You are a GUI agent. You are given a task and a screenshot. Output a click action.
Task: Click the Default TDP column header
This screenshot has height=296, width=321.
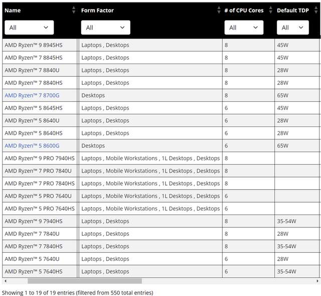293,11
